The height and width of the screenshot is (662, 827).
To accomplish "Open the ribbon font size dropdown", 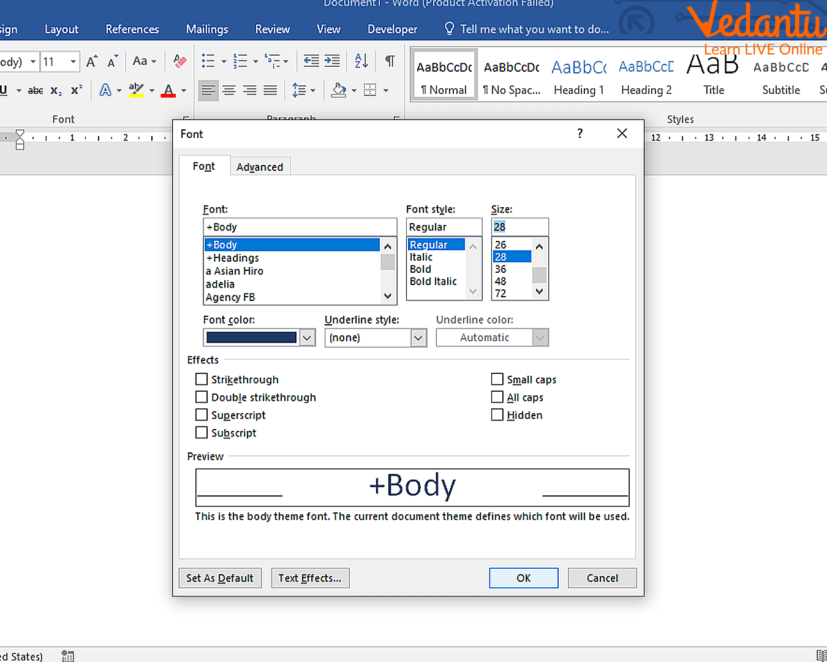I will 74,62.
